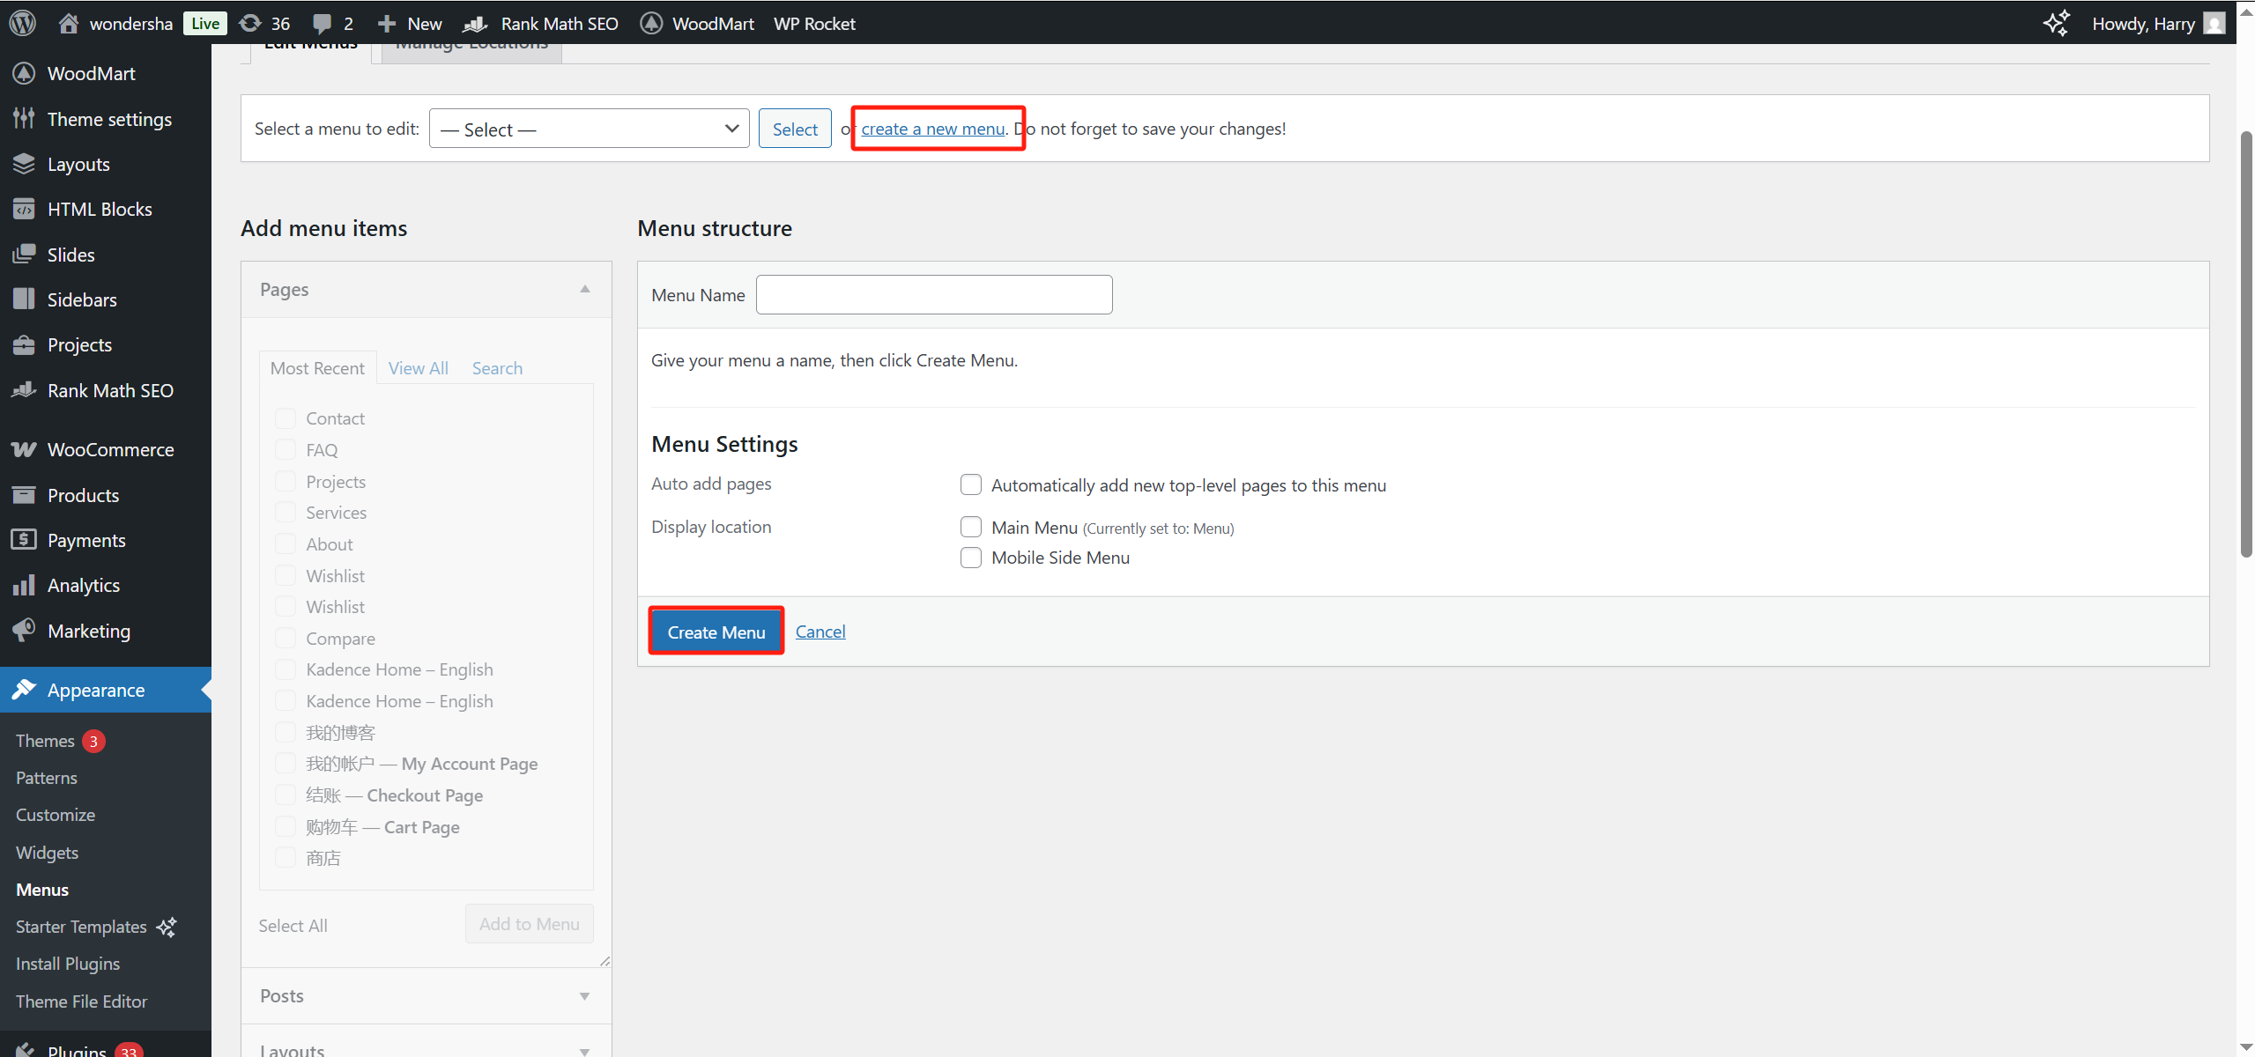Check the Mobile Side Menu location

(x=970, y=558)
